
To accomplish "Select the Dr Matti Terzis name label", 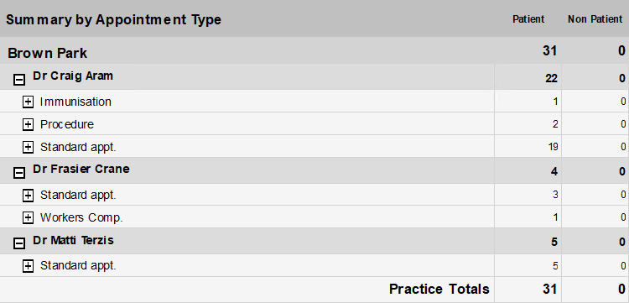I will (x=74, y=240).
